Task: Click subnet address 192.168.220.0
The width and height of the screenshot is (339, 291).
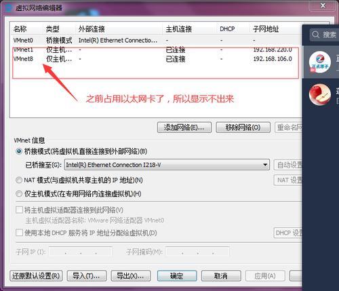Action: pyautogui.click(x=273, y=50)
